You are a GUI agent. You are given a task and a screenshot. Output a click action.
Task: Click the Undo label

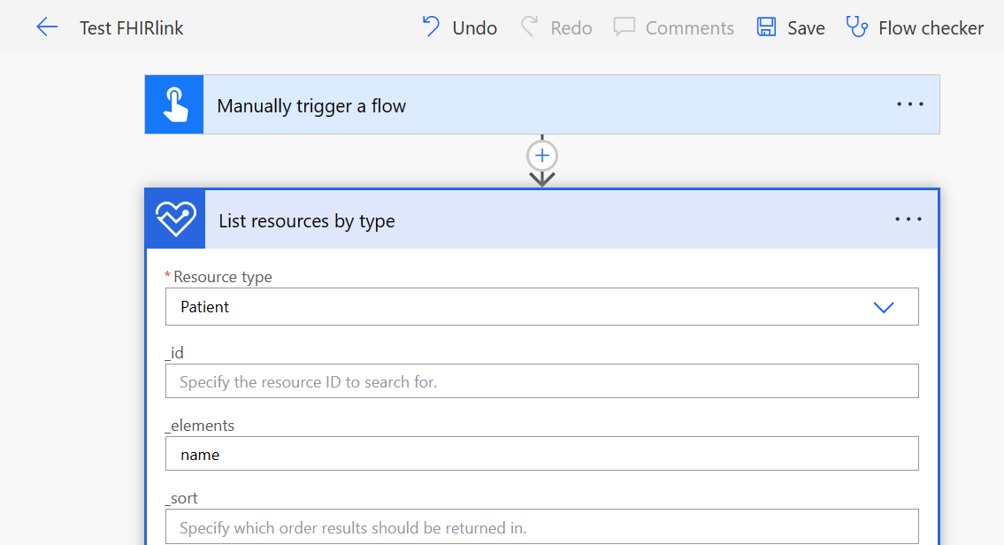pos(474,28)
